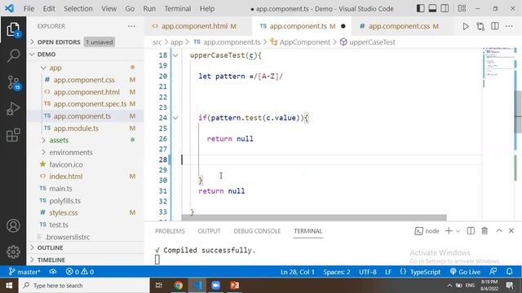This screenshot has height=293, width=522.
Task: Split the editor to the right
Action: (x=495, y=26)
